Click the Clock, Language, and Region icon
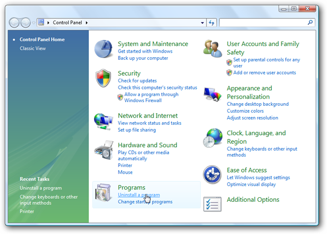This screenshot has height=234, width=327. 213,138
